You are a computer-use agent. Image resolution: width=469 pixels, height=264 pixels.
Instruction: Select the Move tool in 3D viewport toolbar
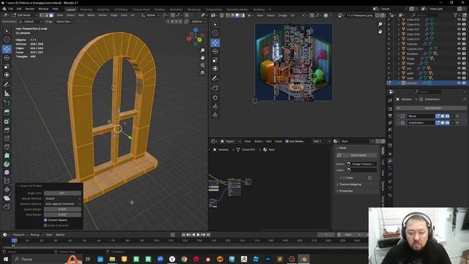(7, 49)
